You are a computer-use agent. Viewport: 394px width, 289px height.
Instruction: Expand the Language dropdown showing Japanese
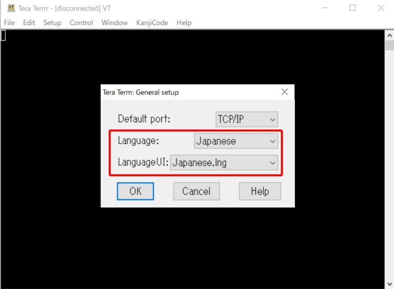click(236, 141)
